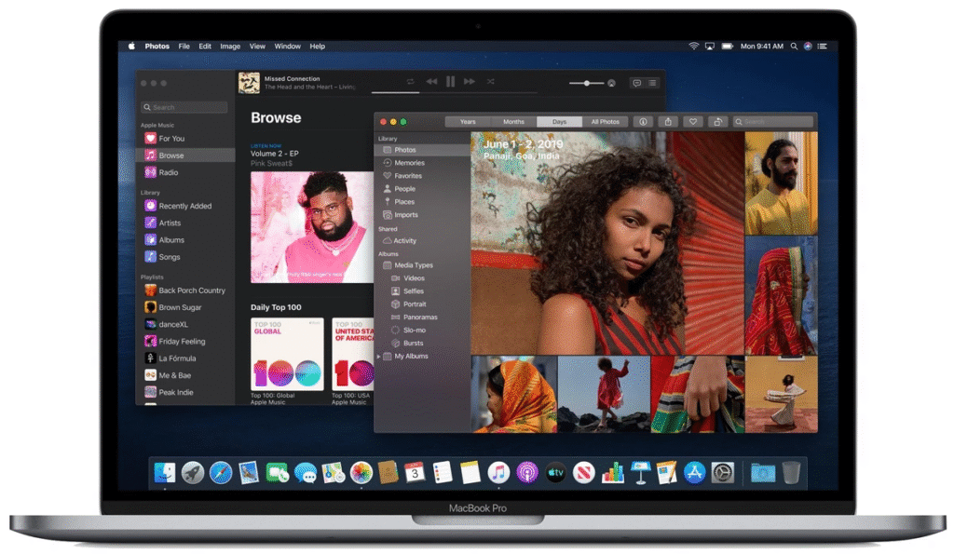Image resolution: width=954 pixels, height=554 pixels.
Task: Select Radio in the Music sidebar
Action: [168, 172]
